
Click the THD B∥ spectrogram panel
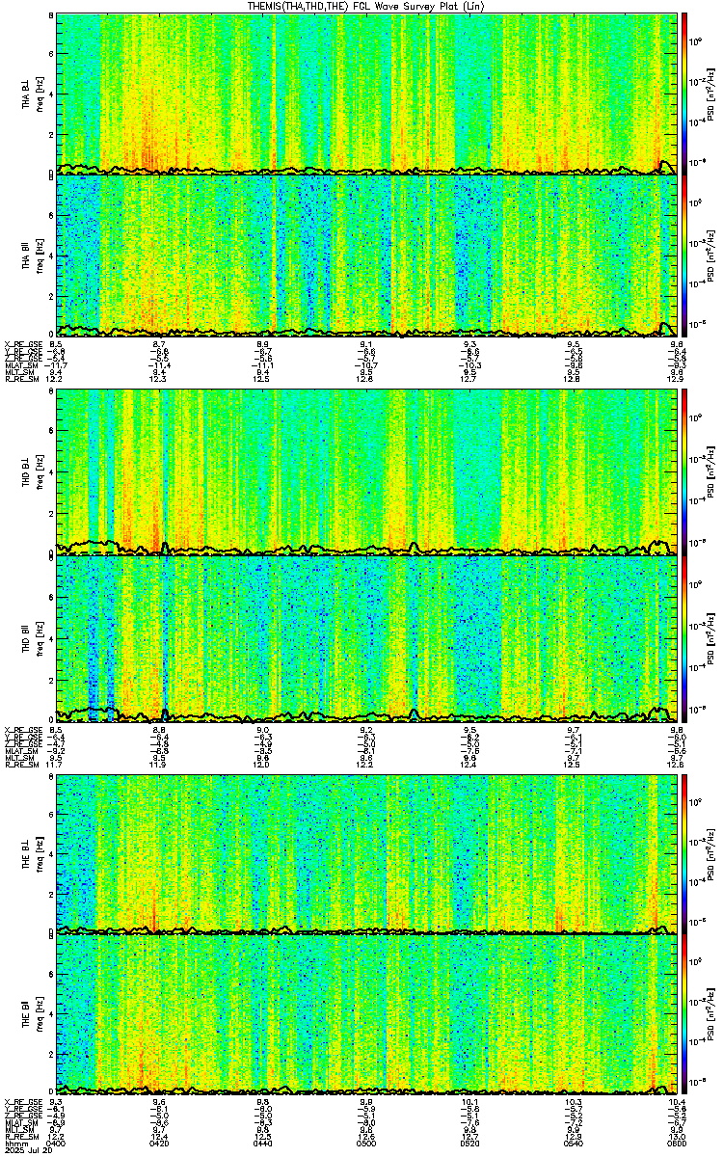coord(365,637)
